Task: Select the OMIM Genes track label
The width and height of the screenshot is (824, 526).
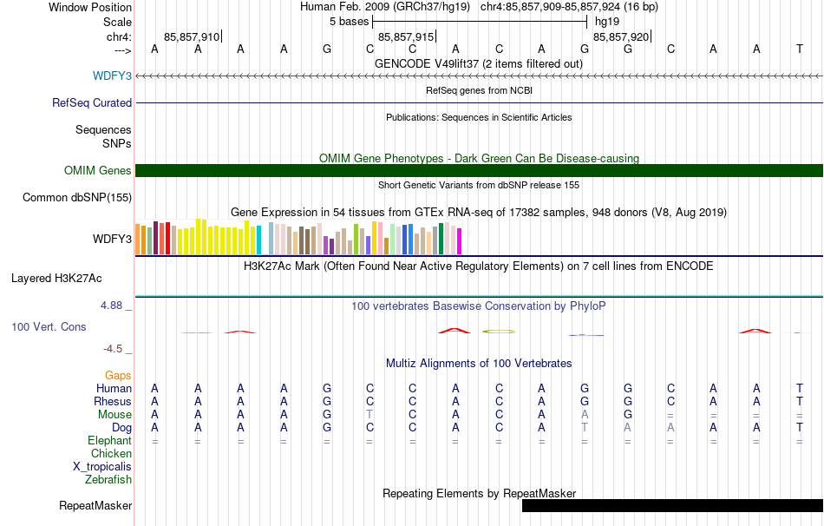Action: tap(98, 170)
